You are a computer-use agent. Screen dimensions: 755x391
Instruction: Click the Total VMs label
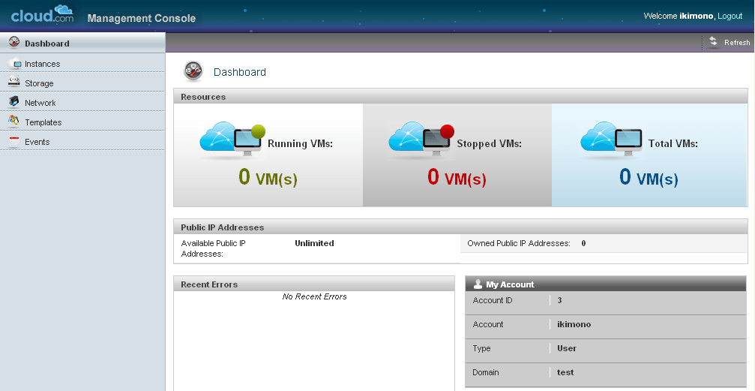click(x=673, y=143)
